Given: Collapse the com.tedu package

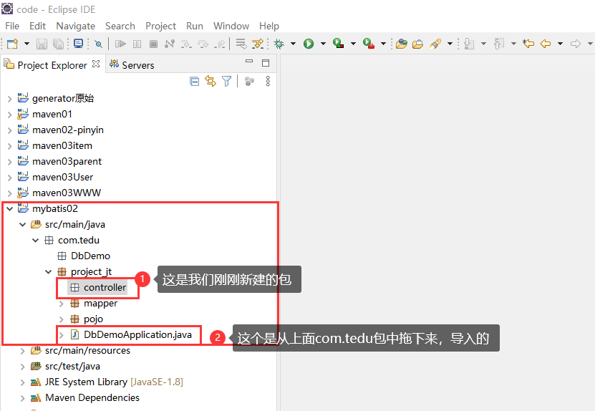Looking at the screenshot, I should (36, 240).
